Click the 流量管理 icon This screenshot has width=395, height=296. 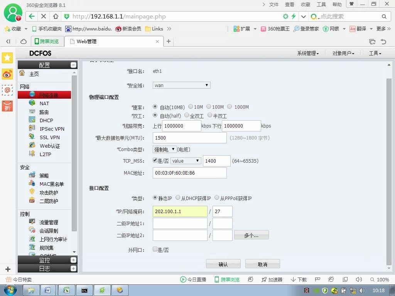pyautogui.click(x=32, y=222)
